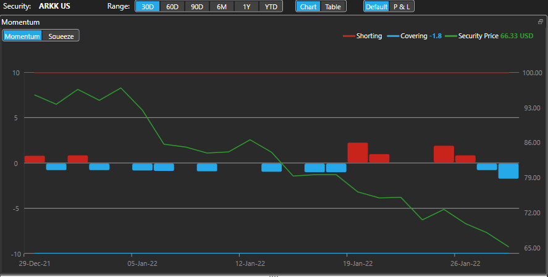
Task: Choose the 6M range option
Action: tap(222, 7)
